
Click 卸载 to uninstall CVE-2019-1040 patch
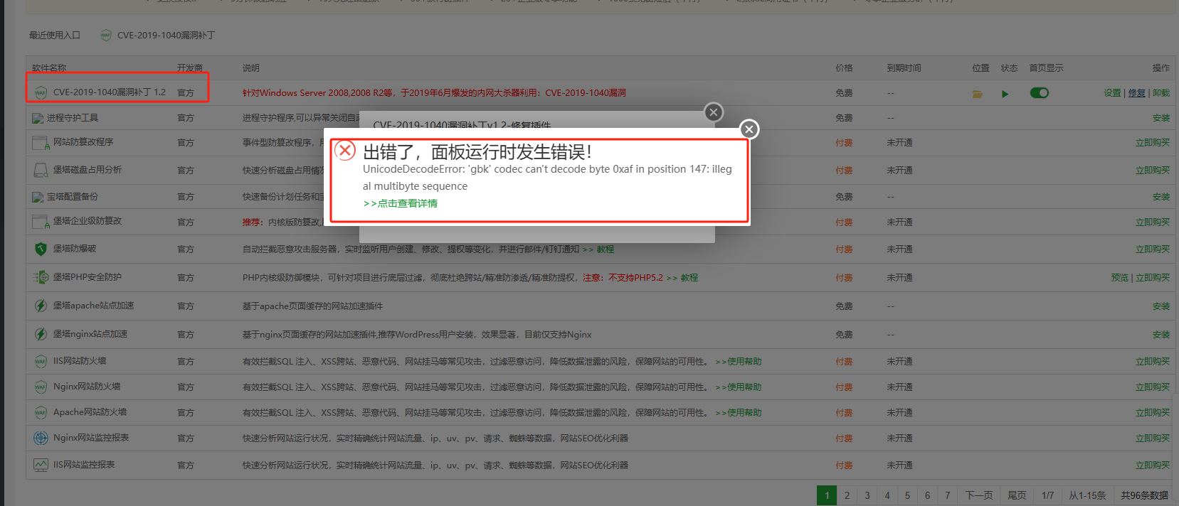click(x=1161, y=93)
